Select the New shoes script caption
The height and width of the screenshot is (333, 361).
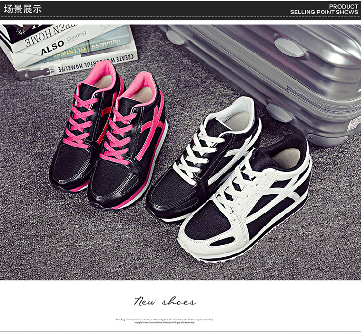[165, 301]
